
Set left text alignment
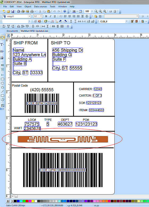pyautogui.click(x=65, y=16)
